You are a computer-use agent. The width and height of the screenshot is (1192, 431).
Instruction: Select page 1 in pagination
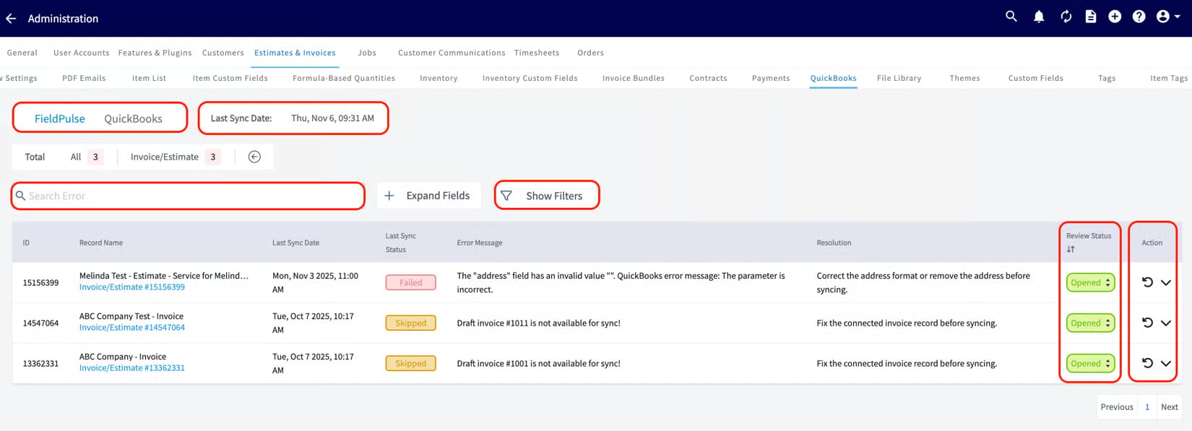coord(1147,407)
